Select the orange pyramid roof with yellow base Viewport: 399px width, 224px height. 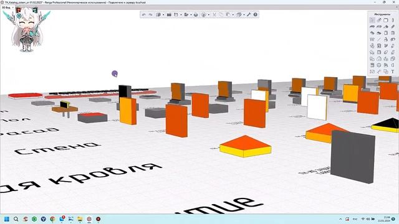pyautogui.click(x=245, y=146)
